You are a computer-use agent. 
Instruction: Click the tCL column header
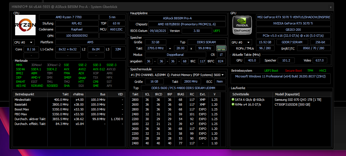point(147,94)
